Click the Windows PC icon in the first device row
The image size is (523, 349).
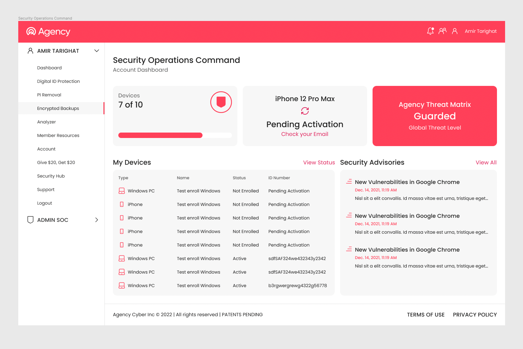pyautogui.click(x=122, y=191)
